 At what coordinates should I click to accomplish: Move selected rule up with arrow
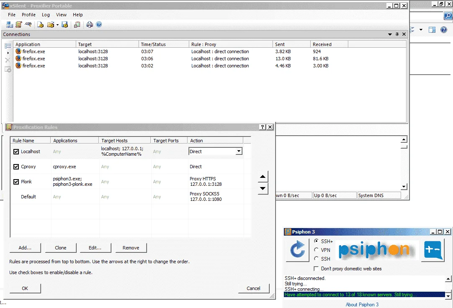pos(263,177)
